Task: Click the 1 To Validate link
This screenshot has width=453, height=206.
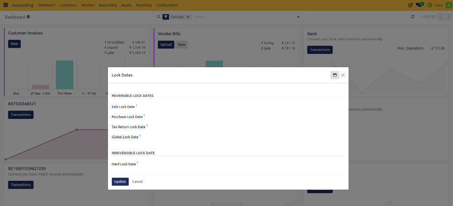Action: click(x=115, y=42)
